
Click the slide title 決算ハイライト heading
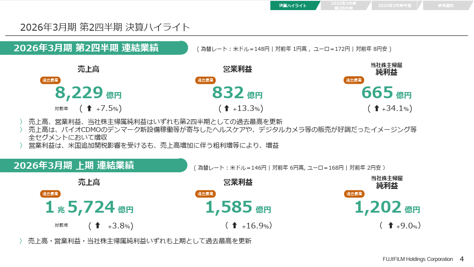[x=105, y=27]
